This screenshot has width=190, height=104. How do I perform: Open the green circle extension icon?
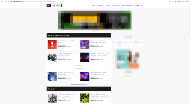pos(176,2)
